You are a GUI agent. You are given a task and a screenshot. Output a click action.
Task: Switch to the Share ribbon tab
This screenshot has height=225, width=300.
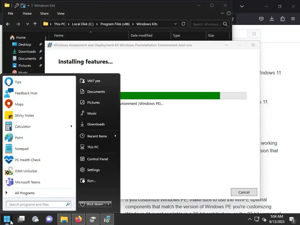(x=44, y=13)
